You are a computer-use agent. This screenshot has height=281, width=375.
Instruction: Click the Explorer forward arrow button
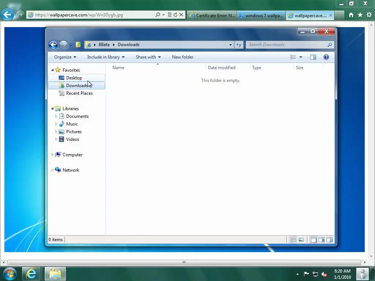tap(63, 45)
